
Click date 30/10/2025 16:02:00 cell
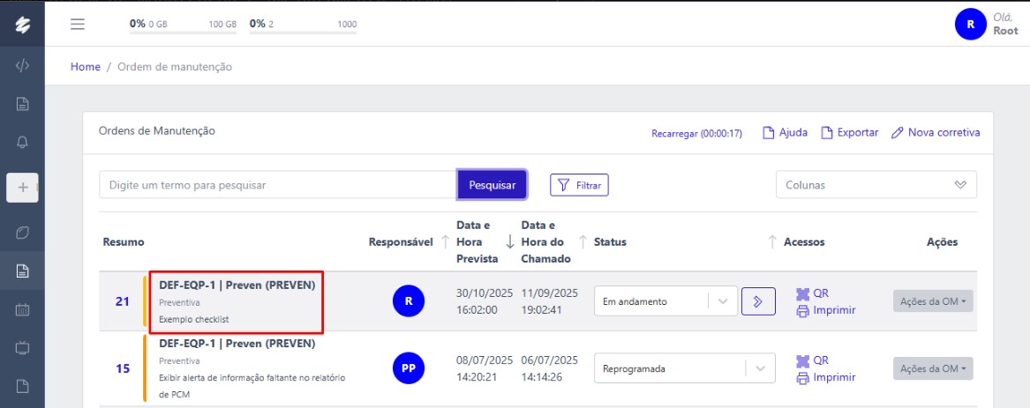click(x=485, y=301)
